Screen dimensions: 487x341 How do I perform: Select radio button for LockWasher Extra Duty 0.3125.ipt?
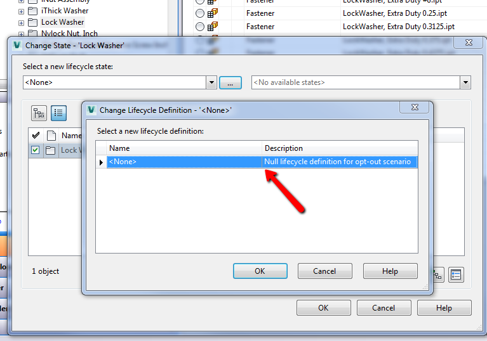tap(200, 27)
